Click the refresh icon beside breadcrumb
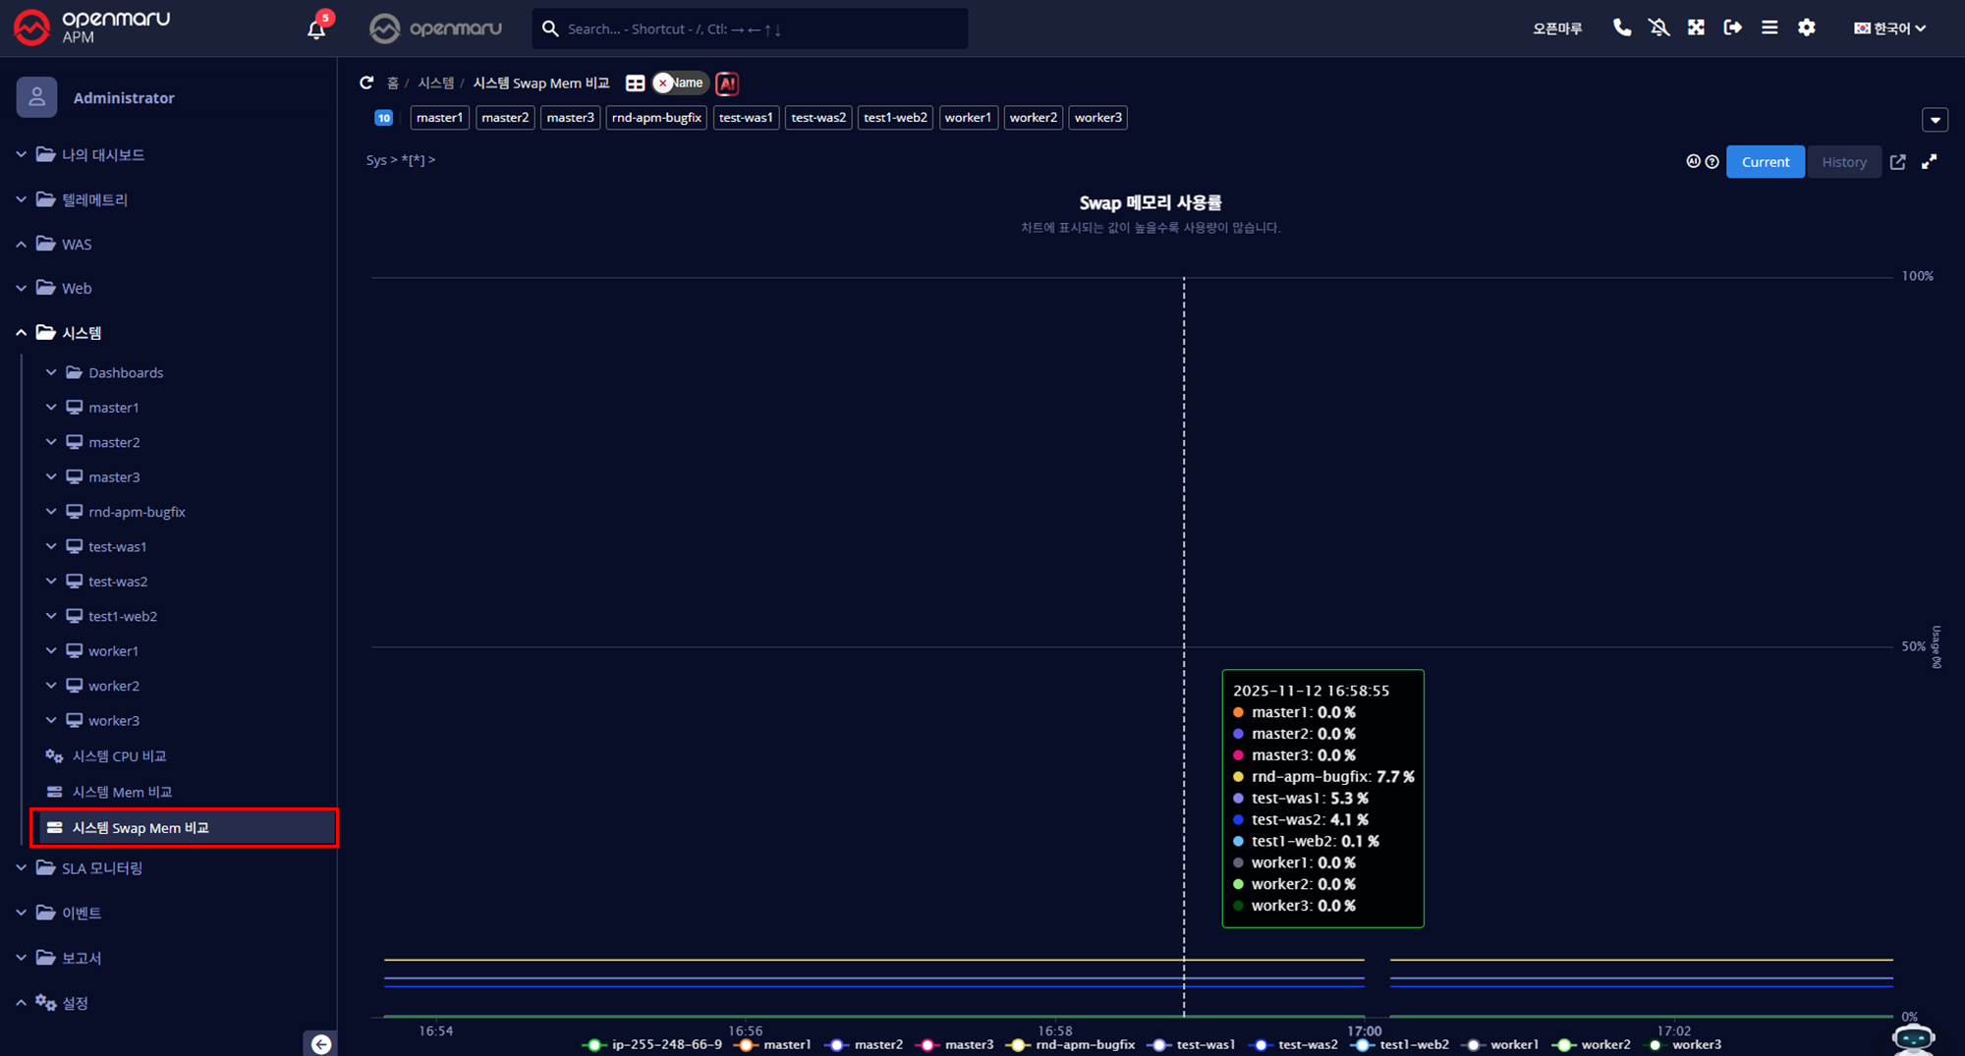The width and height of the screenshot is (1965, 1056). pos(366,83)
